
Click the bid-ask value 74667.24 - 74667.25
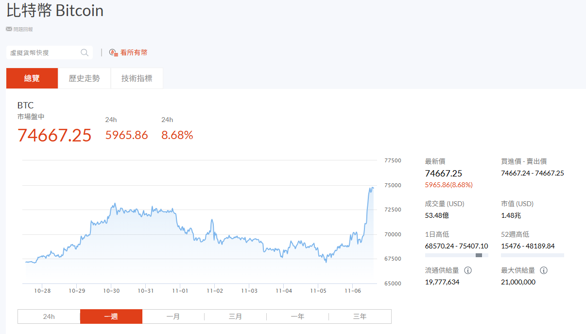point(533,173)
